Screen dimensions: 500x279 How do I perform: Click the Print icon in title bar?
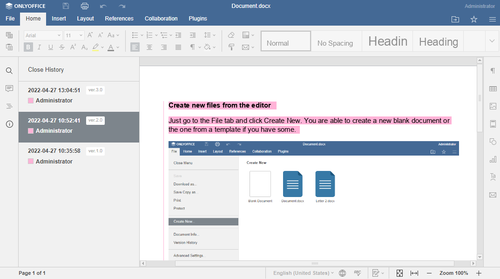coord(85,6)
